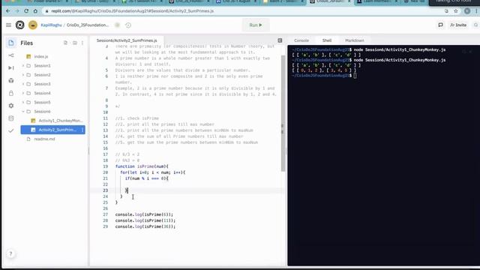Click the Run button
This screenshot has height=270, width=480.
click(256, 25)
